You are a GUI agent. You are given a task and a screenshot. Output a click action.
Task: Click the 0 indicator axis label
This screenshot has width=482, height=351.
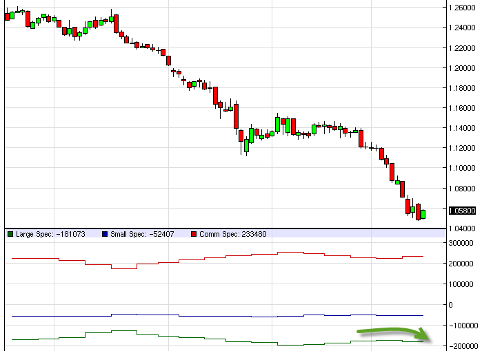[451, 305]
